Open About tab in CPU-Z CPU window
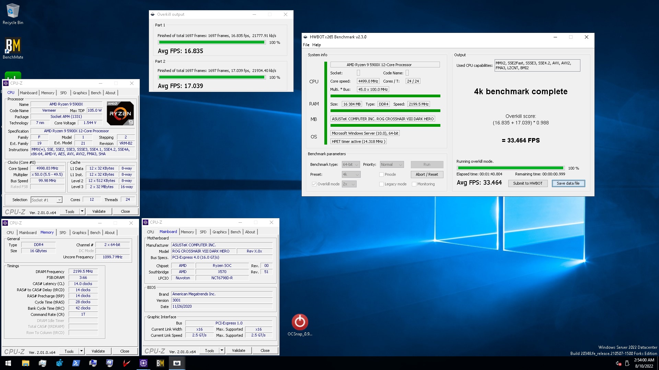The height and width of the screenshot is (370, 659). 111,93
